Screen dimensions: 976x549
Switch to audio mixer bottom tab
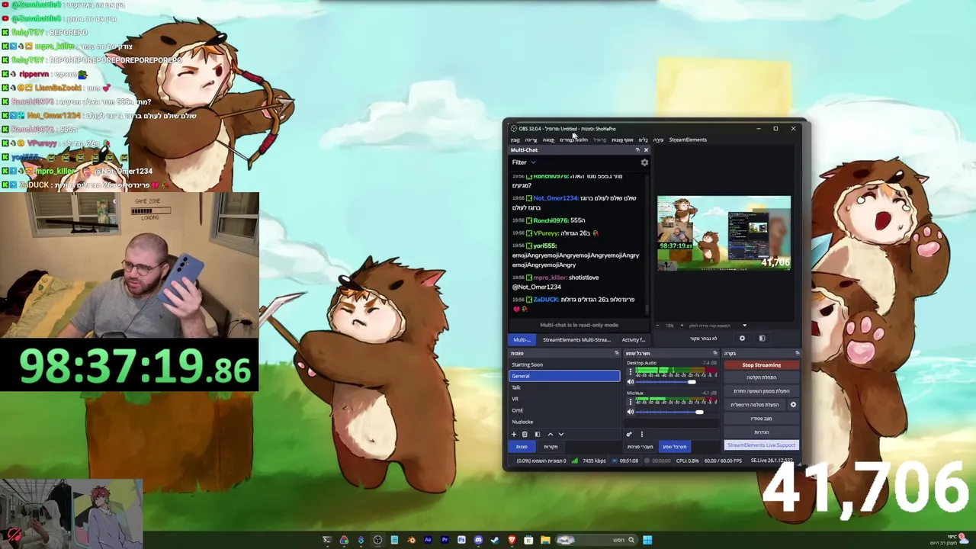[x=675, y=447]
